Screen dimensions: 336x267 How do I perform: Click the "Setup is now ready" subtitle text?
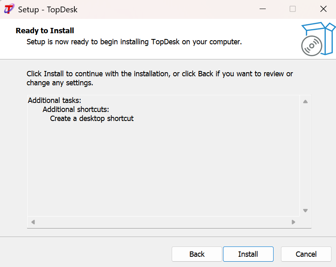134,42
